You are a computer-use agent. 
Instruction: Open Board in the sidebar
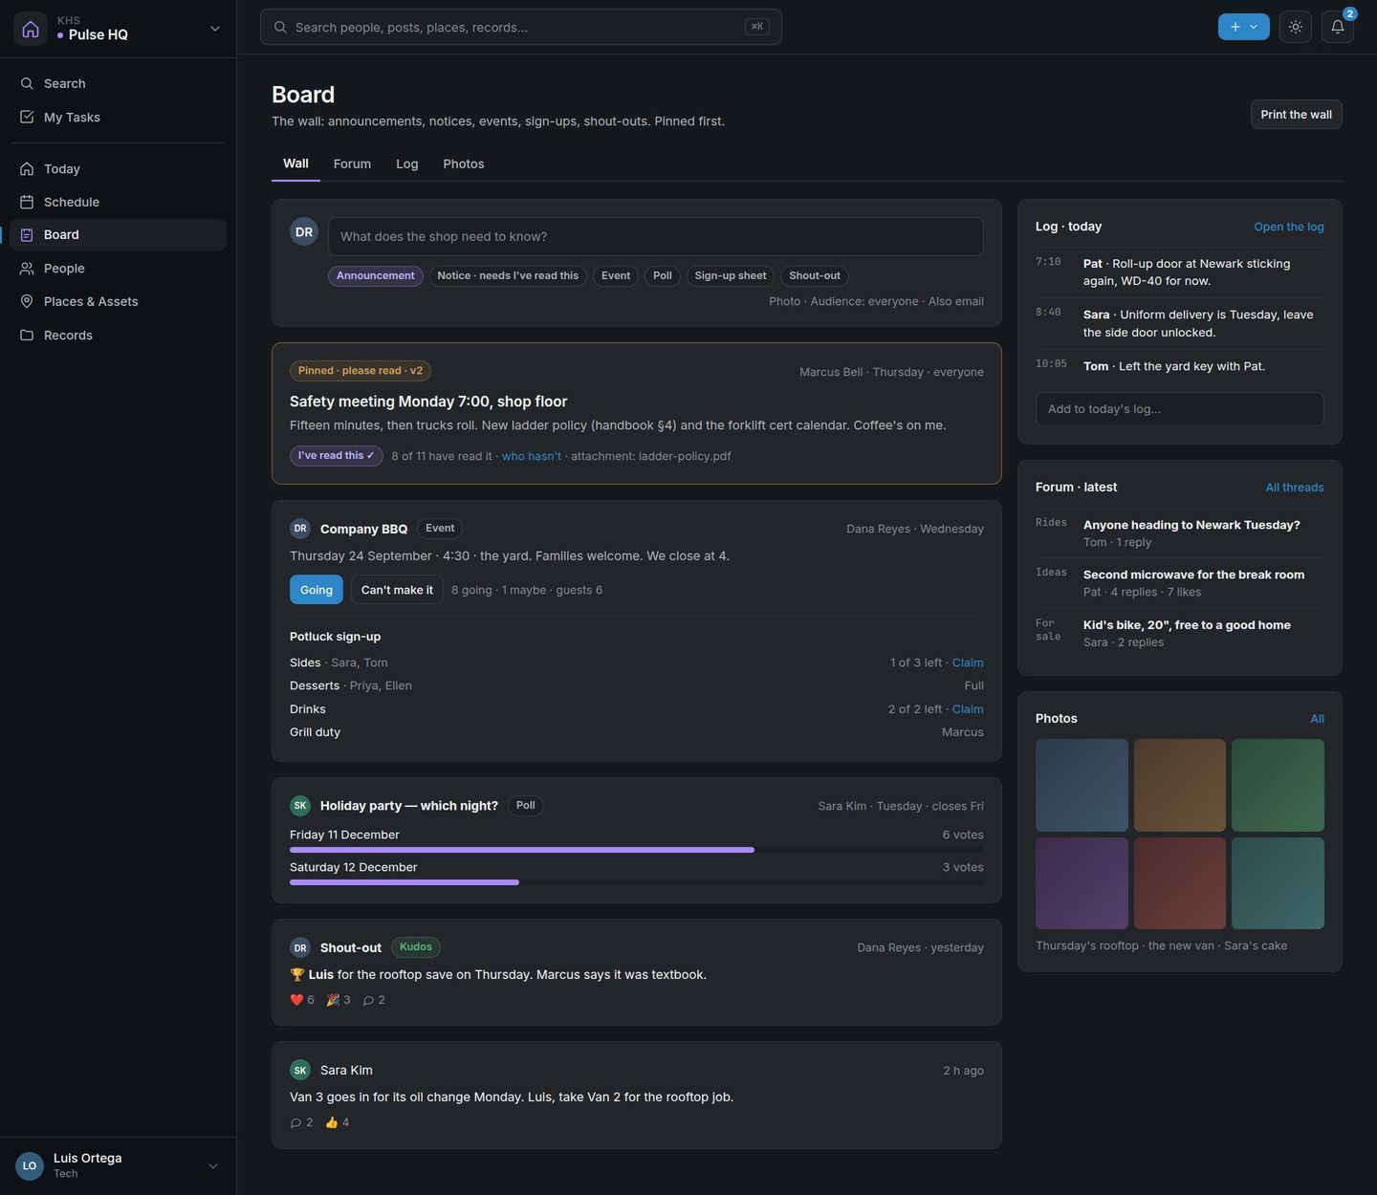[118, 235]
